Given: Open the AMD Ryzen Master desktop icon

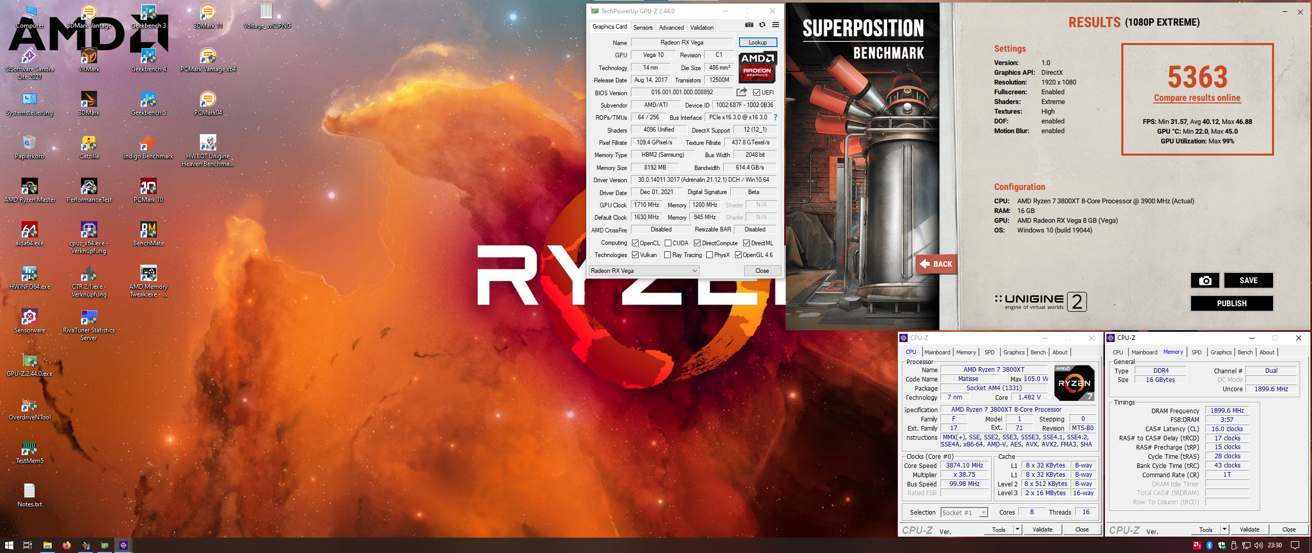Looking at the screenshot, I should (x=30, y=190).
